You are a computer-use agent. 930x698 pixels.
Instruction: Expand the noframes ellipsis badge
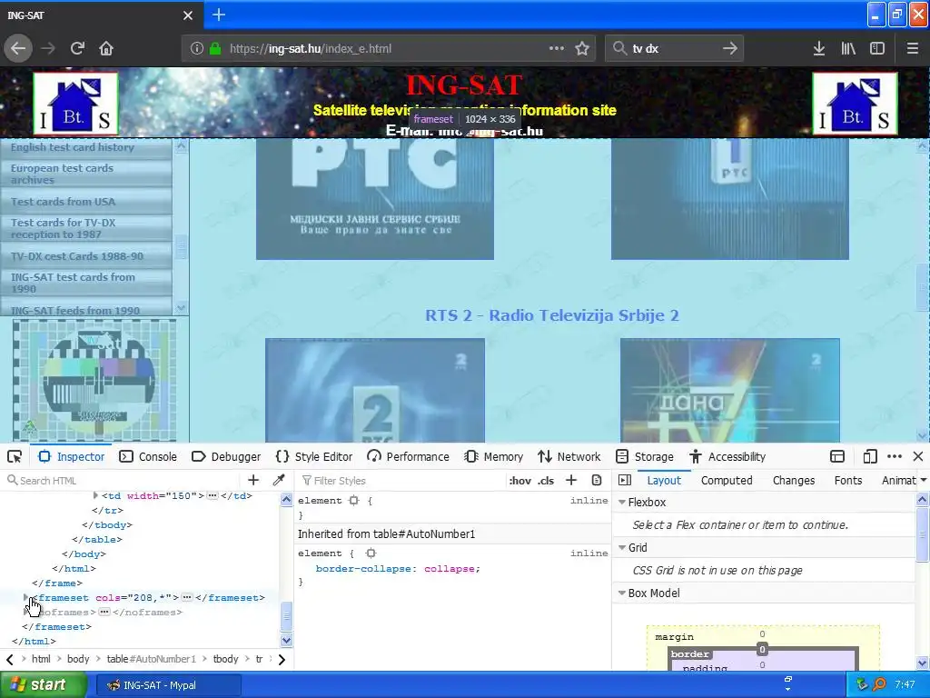tap(104, 612)
